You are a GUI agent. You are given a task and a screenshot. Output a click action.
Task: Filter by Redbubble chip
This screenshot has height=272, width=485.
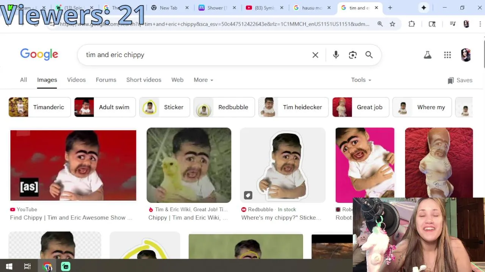224,107
